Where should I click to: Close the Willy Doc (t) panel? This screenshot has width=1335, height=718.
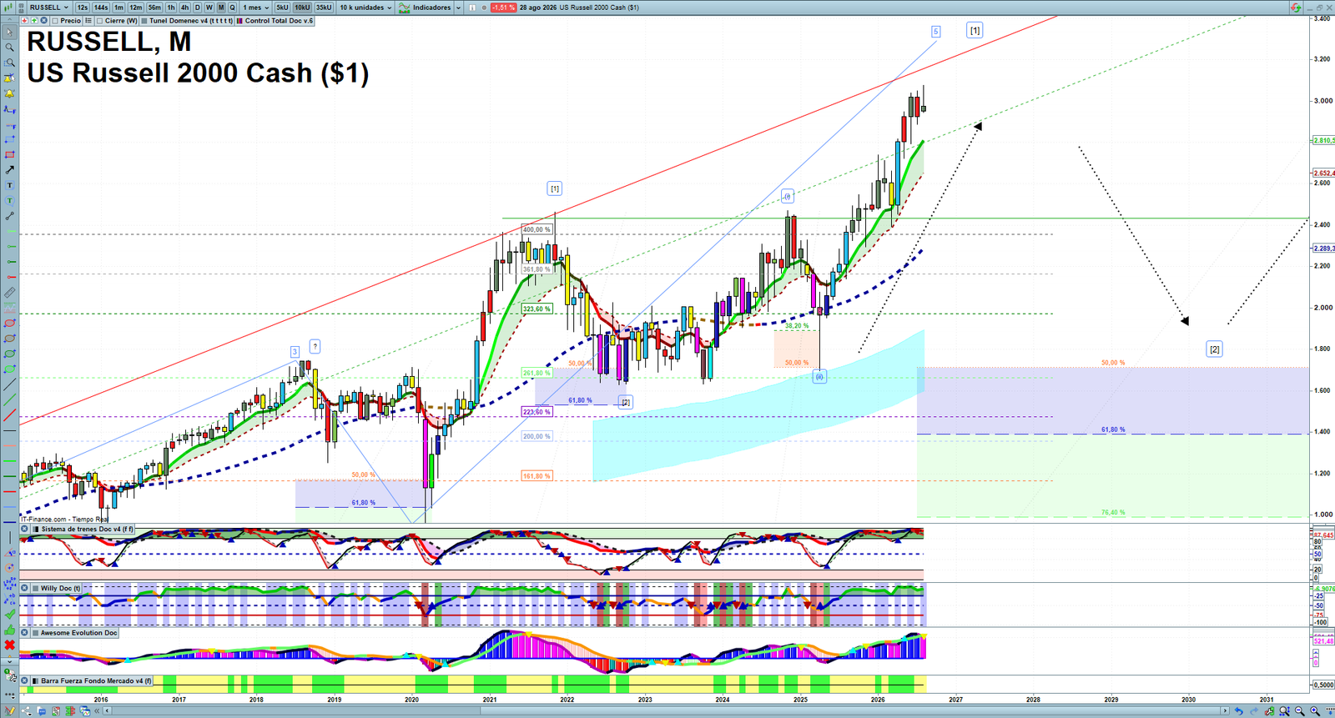pyautogui.click(x=25, y=588)
